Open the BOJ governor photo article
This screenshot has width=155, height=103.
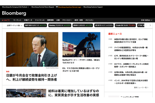[32, 49]
